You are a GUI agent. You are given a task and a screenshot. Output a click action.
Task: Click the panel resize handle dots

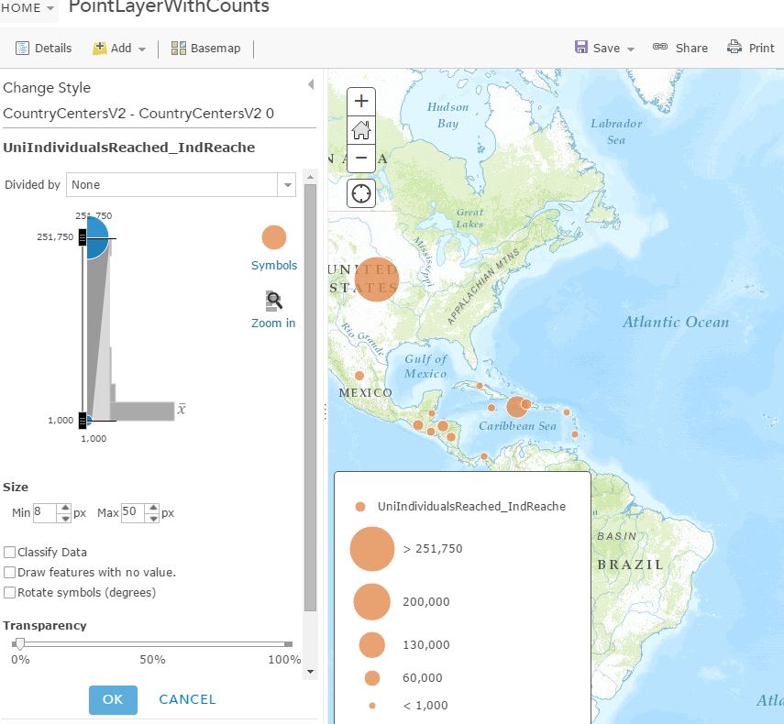pyautogui.click(x=325, y=411)
